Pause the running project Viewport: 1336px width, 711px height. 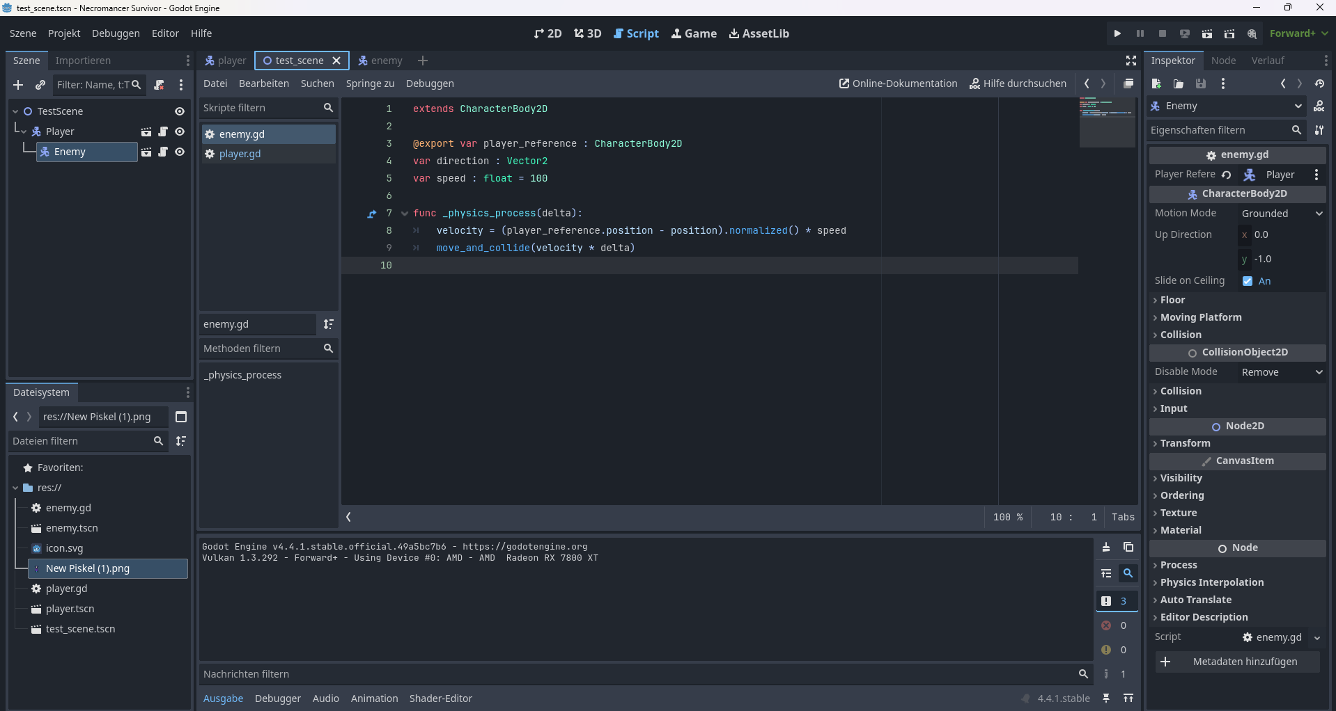(x=1140, y=33)
